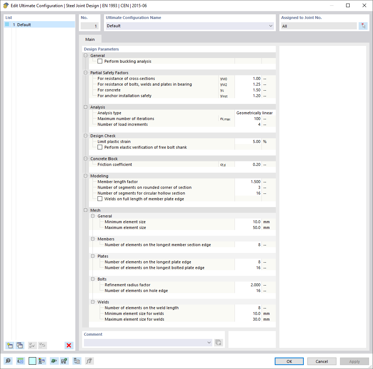Click the database copy to document icon
This screenshot has height=369, width=373.
pos(77,361)
